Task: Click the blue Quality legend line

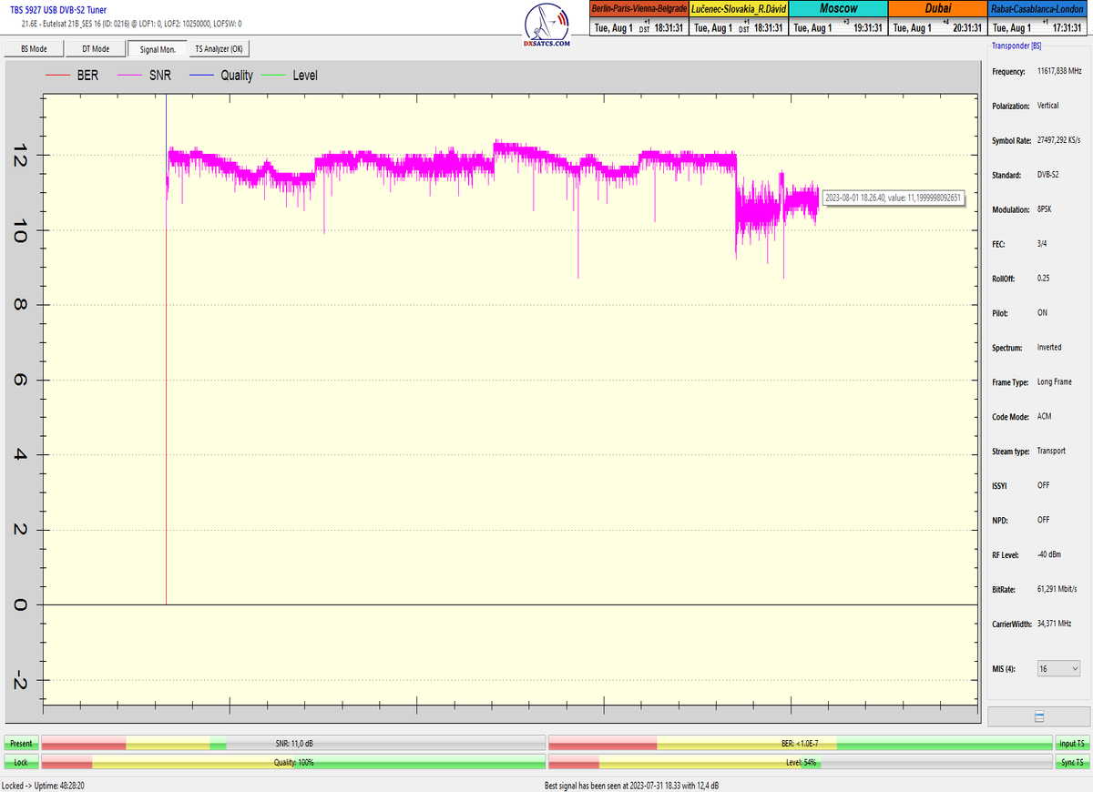Action: (x=201, y=76)
